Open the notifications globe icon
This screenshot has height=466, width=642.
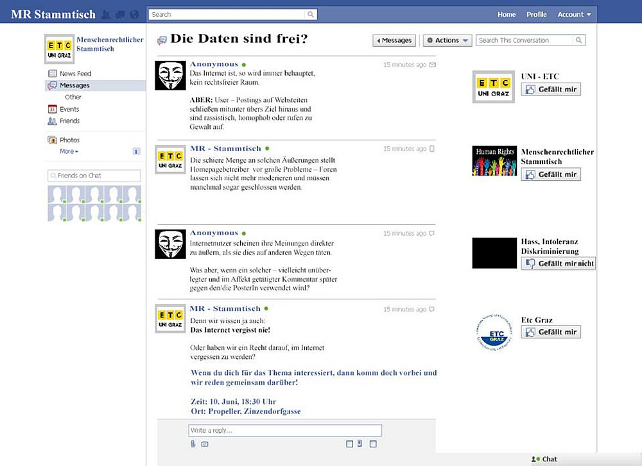click(x=134, y=15)
